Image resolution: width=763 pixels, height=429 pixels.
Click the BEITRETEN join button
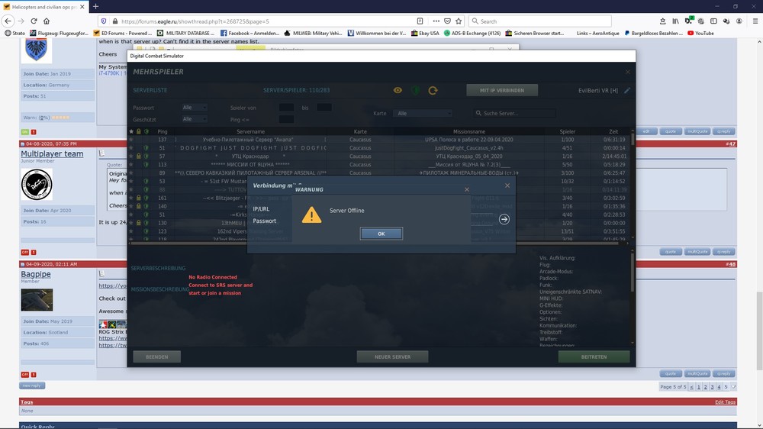tap(594, 357)
